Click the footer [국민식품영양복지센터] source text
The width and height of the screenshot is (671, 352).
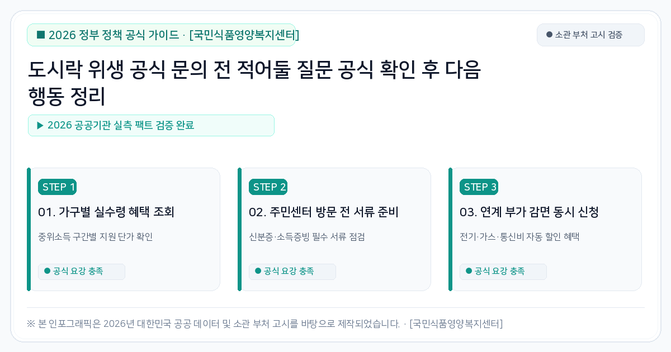456,324
